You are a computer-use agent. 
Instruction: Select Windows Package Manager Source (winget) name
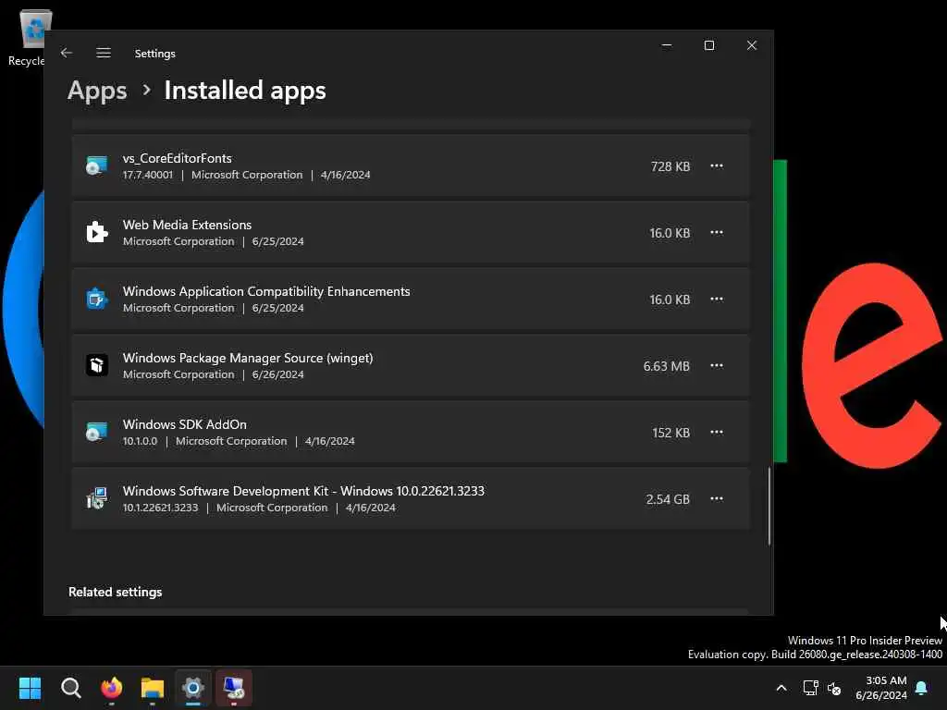tap(248, 358)
